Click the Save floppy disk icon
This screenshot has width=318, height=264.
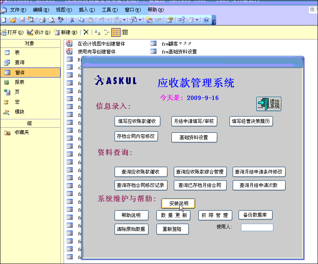point(22,20)
